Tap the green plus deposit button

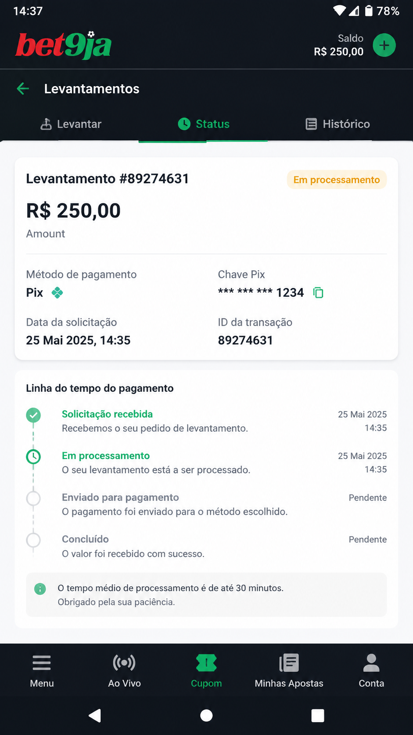(x=384, y=45)
